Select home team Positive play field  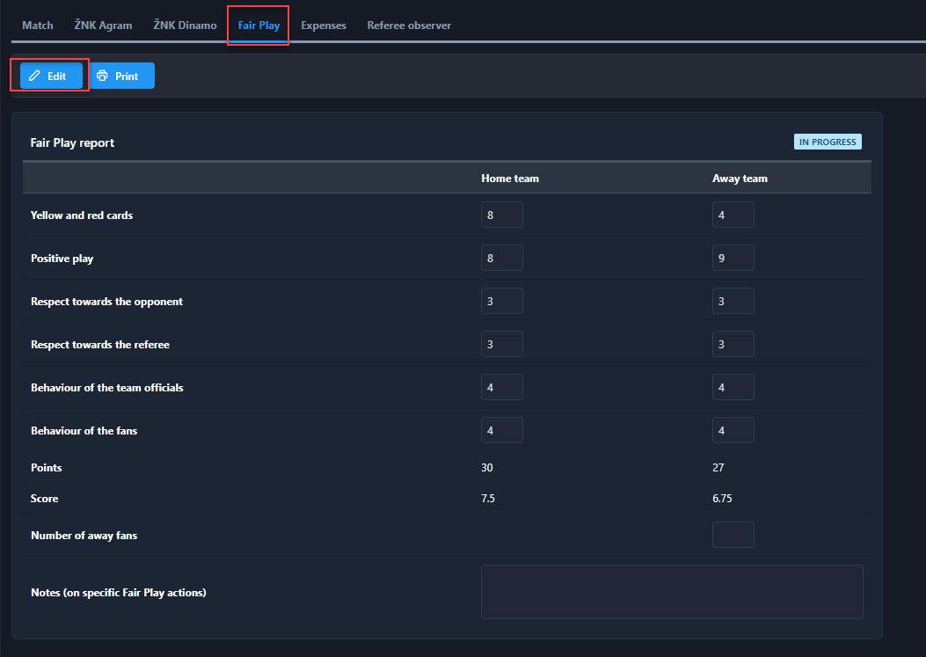coord(501,258)
